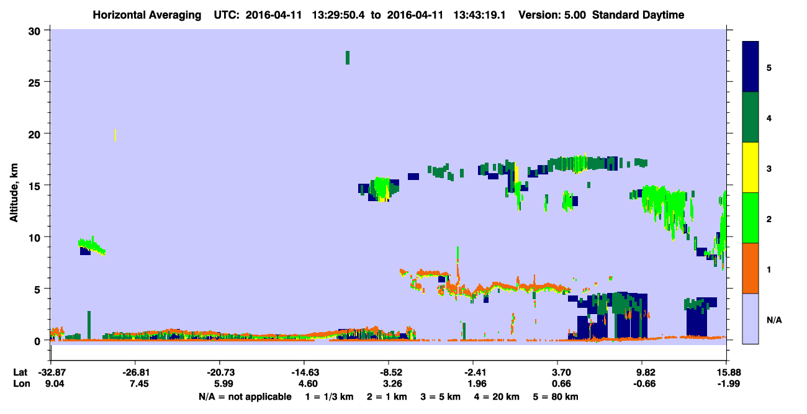This screenshot has height=414, width=807.
Task: Click the dark green colorbar segment labeled 4
Action: [x=751, y=117]
